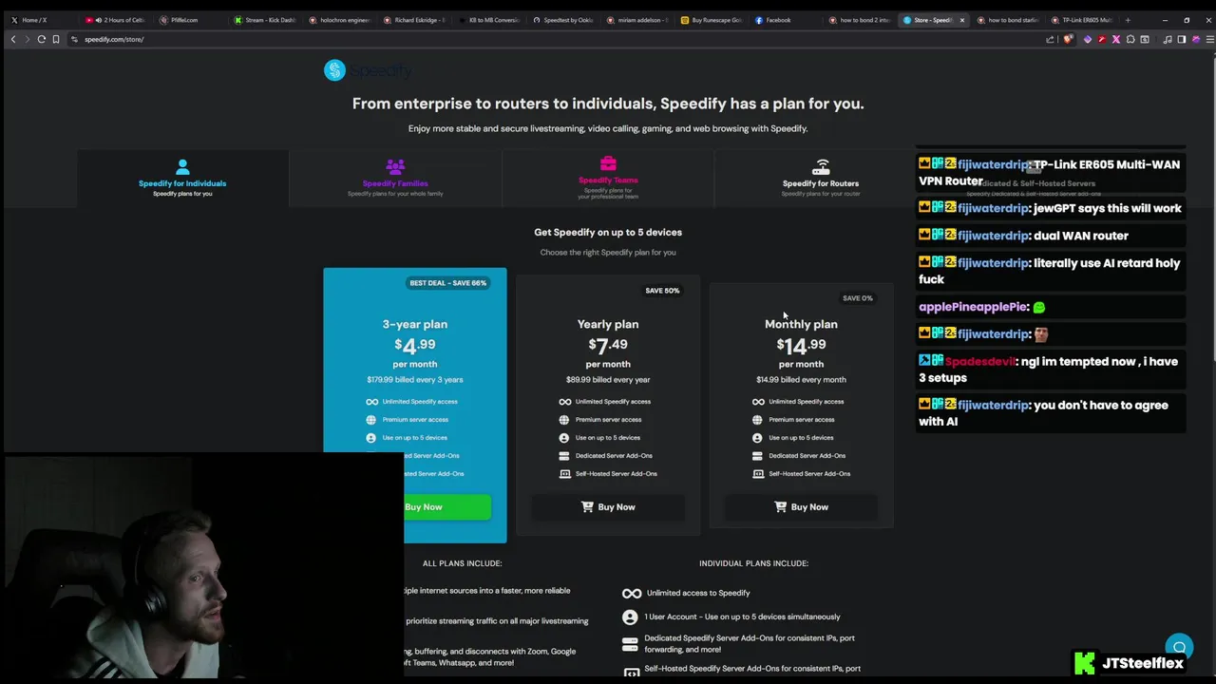Image resolution: width=1216 pixels, height=684 pixels.
Task: Click the Speedify logo in the page header
Action: 368,70
